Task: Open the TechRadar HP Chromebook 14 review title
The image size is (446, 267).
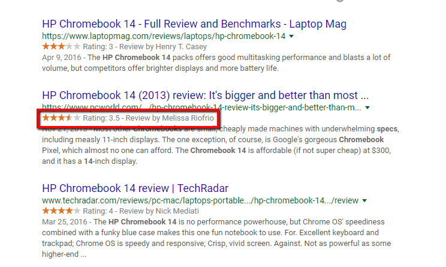Action: point(135,188)
